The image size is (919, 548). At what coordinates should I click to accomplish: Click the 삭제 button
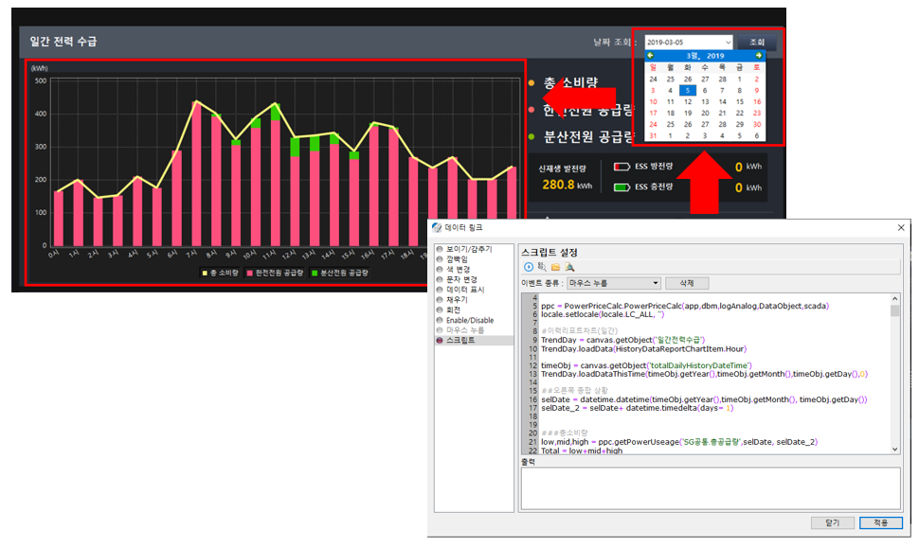coord(687,283)
